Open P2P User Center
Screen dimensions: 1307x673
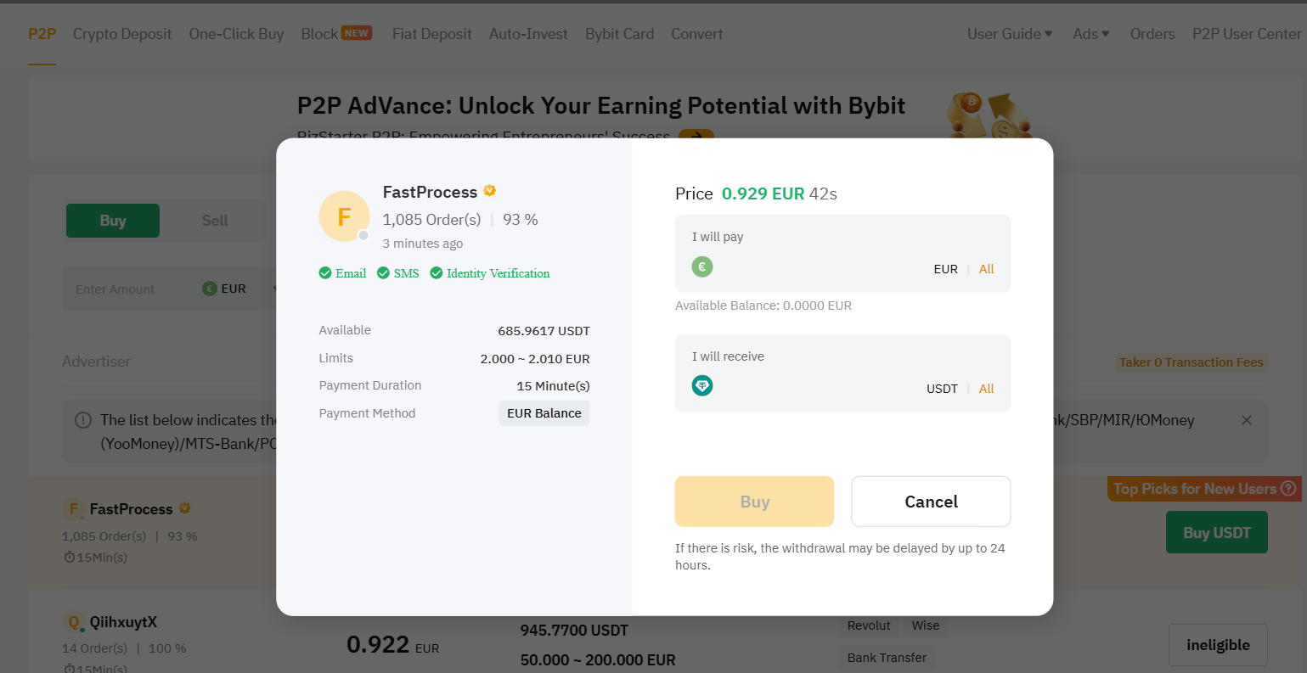pyautogui.click(x=1247, y=34)
